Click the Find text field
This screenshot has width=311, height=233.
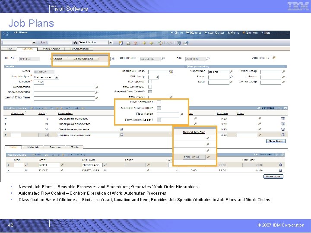coord(60,42)
